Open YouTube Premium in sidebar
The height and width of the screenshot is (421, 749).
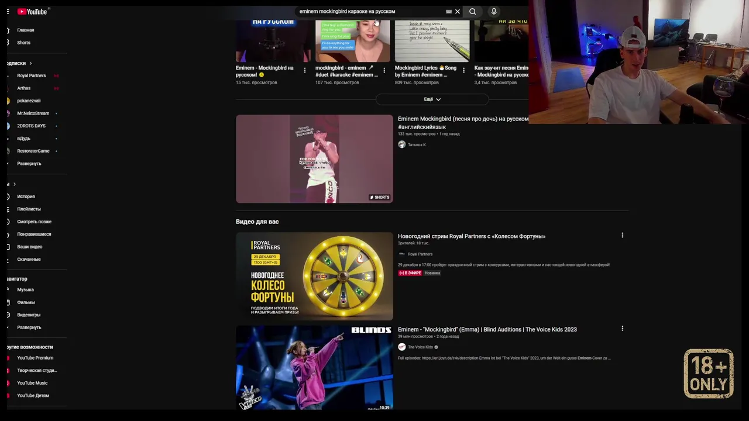click(x=35, y=358)
